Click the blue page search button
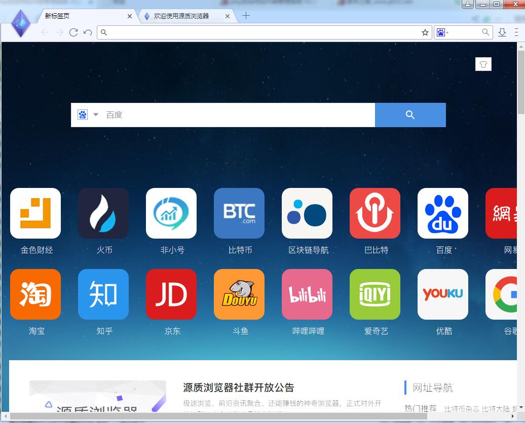Image resolution: width=525 pixels, height=423 pixels. (x=410, y=115)
